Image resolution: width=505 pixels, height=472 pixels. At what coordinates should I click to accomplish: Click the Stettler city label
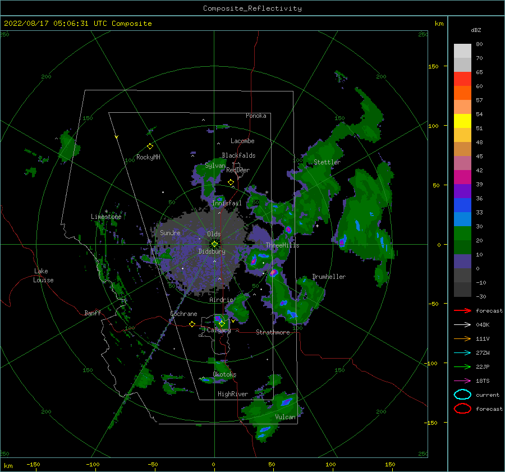(x=327, y=162)
